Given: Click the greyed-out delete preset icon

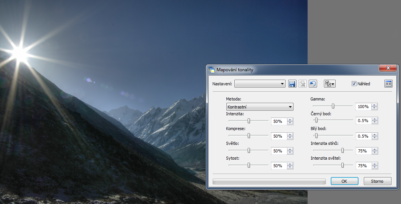Looking at the screenshot, I should pos(303,84).
